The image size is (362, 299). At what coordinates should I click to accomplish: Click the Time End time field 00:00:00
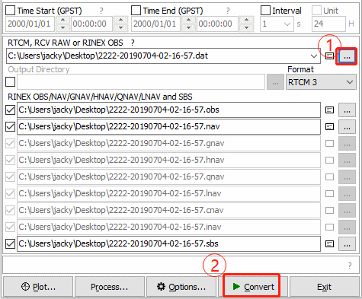[x=217, y=24]
